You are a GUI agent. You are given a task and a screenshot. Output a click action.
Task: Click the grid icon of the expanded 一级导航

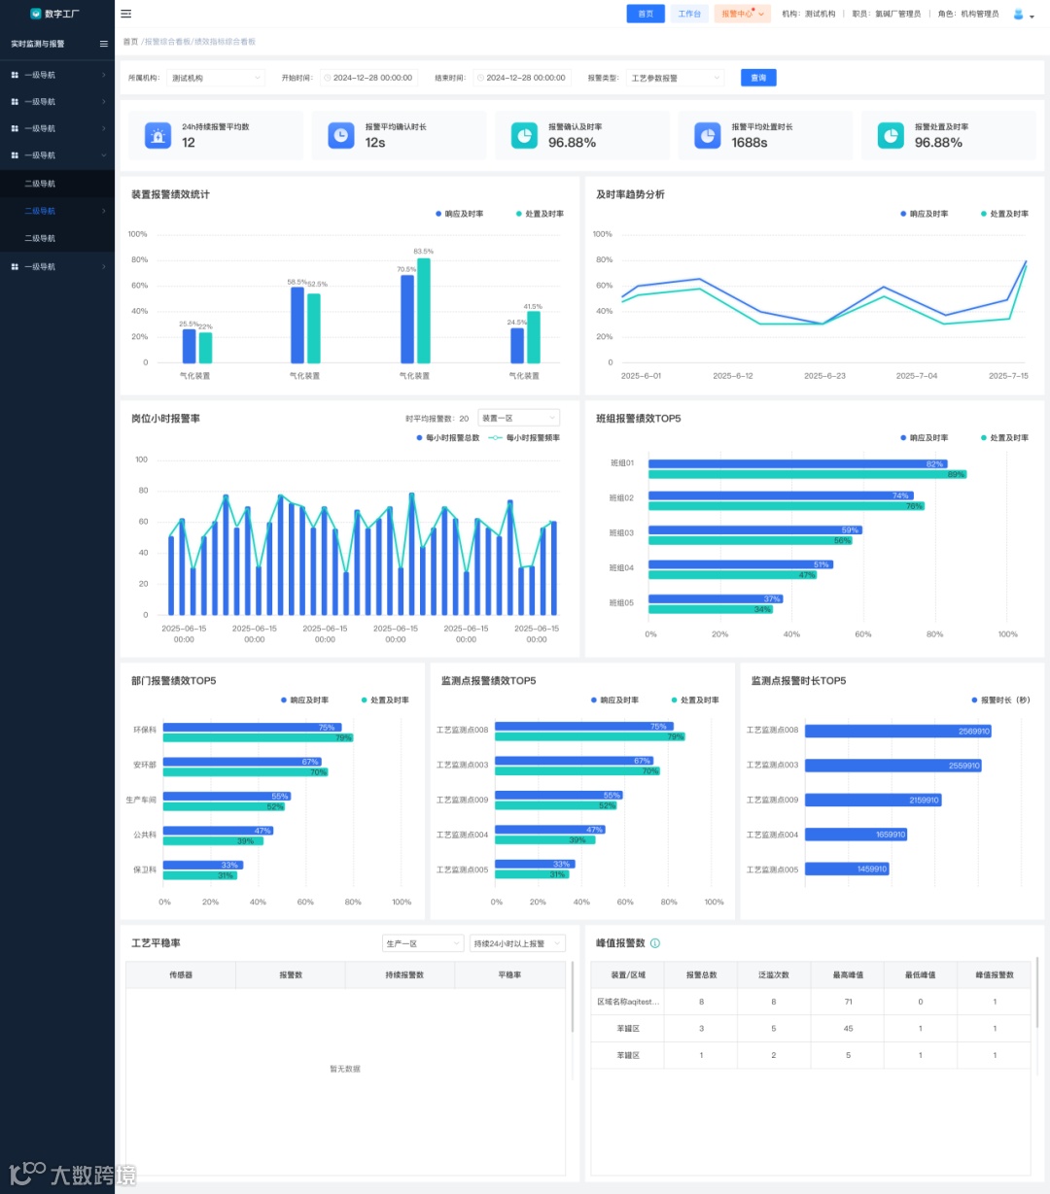[x=15, y=155]
